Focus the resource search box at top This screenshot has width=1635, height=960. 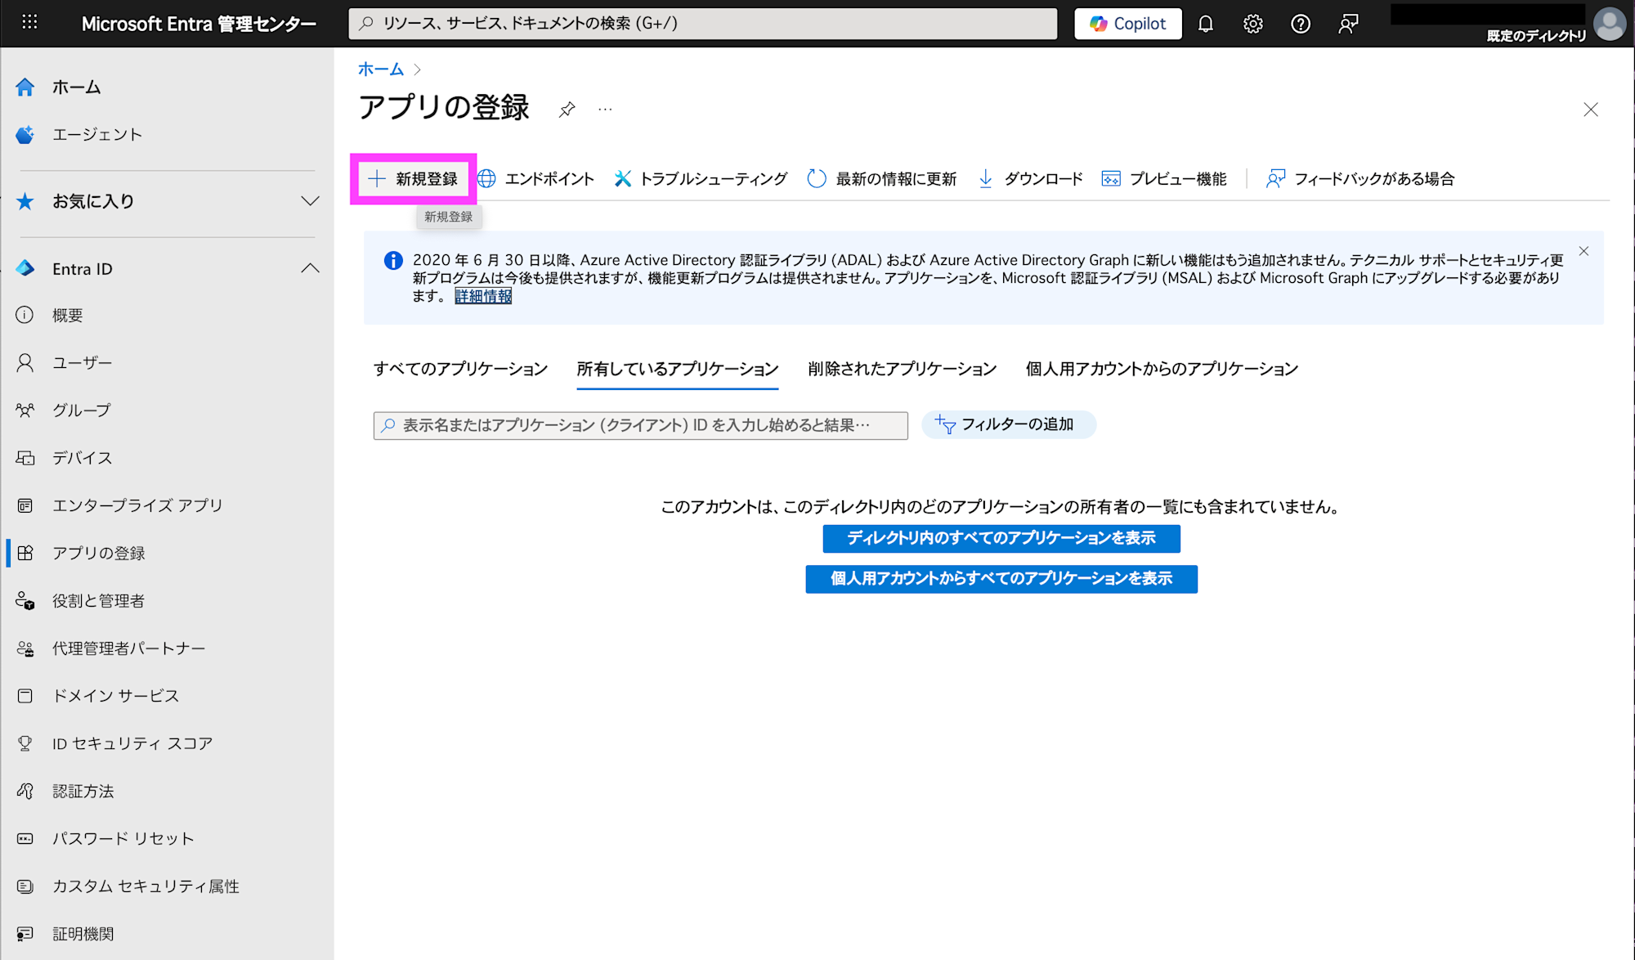click(702, 24)
